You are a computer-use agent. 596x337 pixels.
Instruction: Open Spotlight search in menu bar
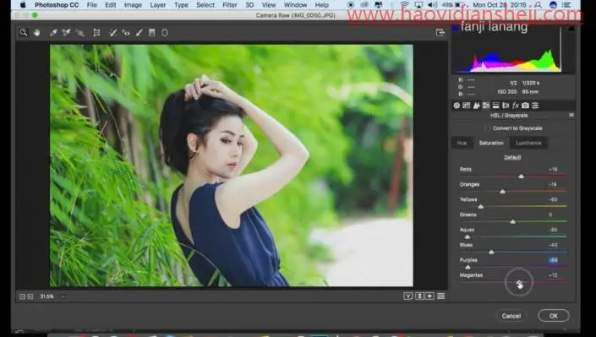pyautogui.click(x=539, y=5)
